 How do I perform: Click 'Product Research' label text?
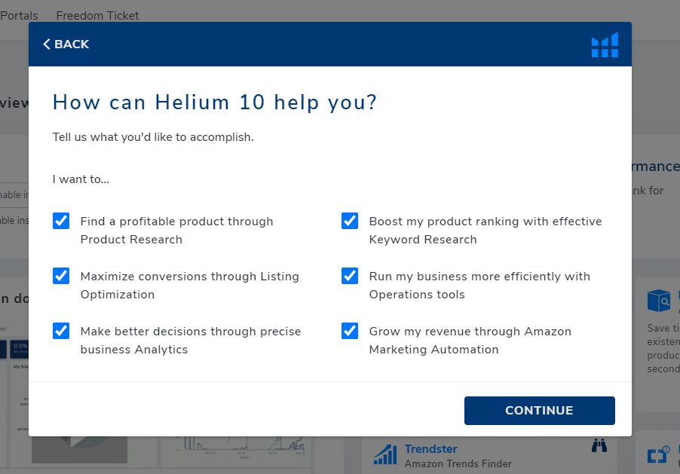[x=131, y=240]
